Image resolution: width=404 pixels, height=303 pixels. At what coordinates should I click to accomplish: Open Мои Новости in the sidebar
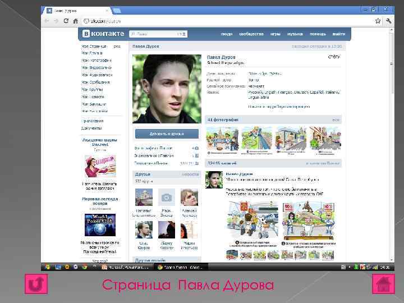93,97
